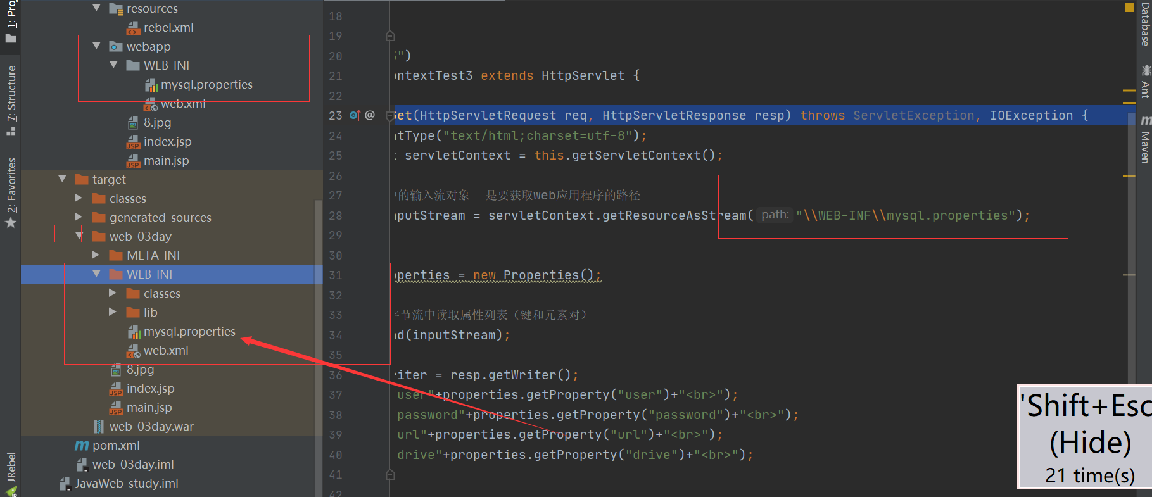Open the Maven side panel tab
Viewport: 1152px width, 497px height.
pos(1144,139)
